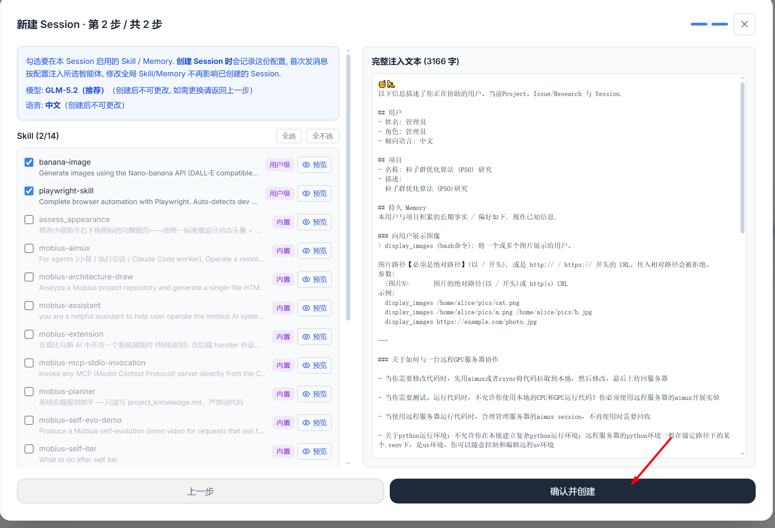Preview the mobius-assistant skill
Image resolution: width=775 pixels, height=528 pixels.
tap(314, 308)
